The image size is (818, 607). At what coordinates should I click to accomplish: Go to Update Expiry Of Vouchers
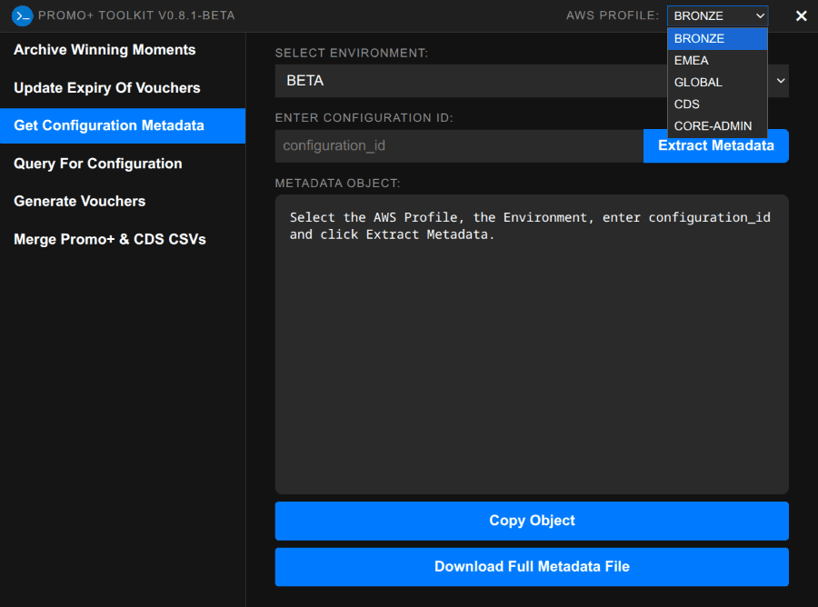point(106,88)
